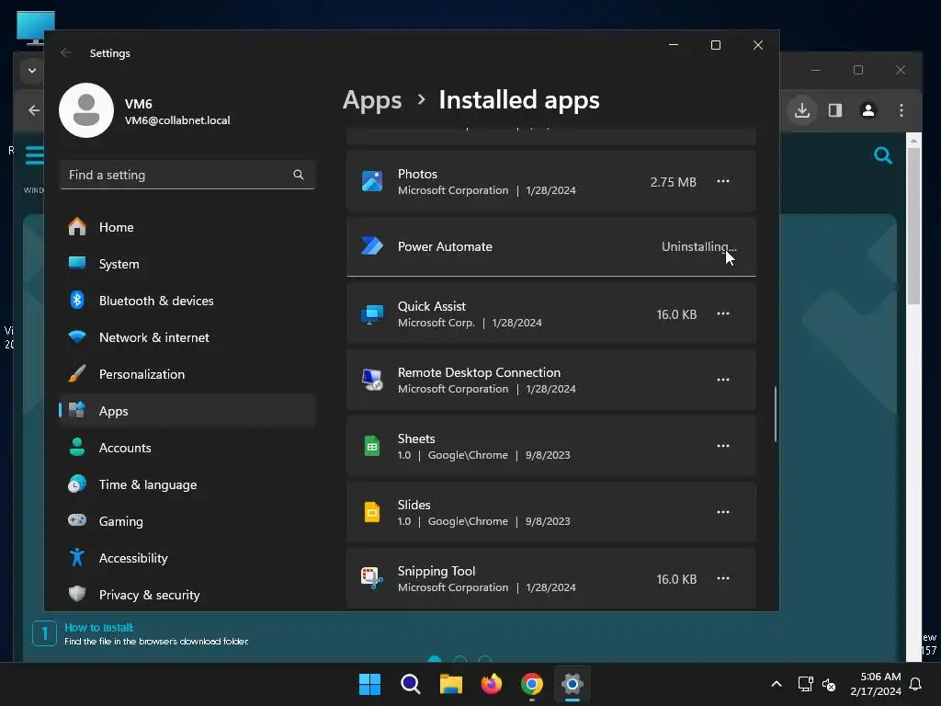Click the Photos app icon
Viewport: 941px width, 706px height.
[372, 181]
